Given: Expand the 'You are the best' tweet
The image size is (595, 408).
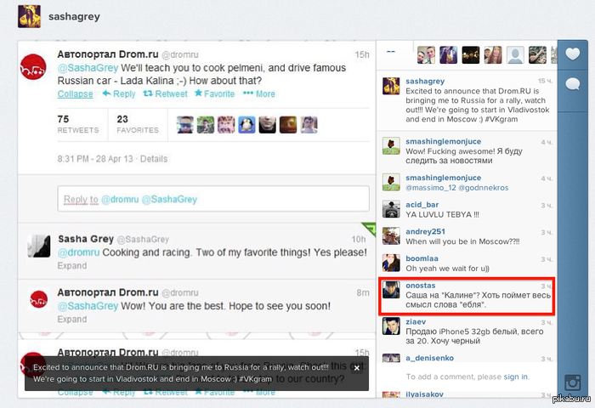Looking at the screenshot, I should click(x=72, y=320).
